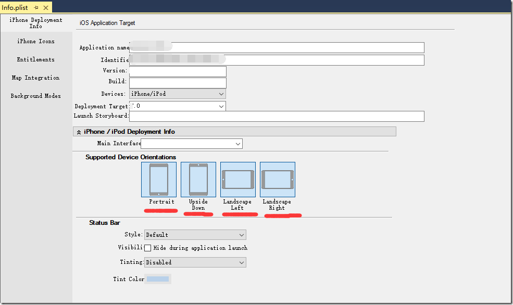Click the Tint Color swatch
This screenshot has height=305, width=513.
click(158, 279)
